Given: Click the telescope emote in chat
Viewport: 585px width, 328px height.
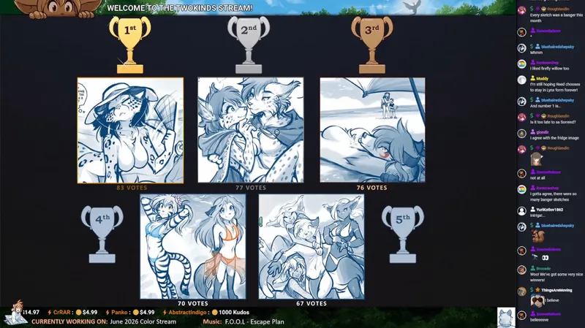Looking at the screenshot, I should pyautogui.click(x=535, y=257).
